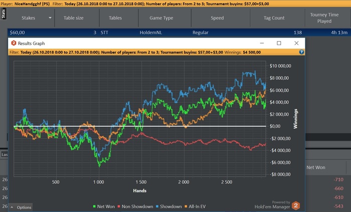Screen dimensions: 351x212
Task: Click the STT tables cell
Action: click(104, 33)
